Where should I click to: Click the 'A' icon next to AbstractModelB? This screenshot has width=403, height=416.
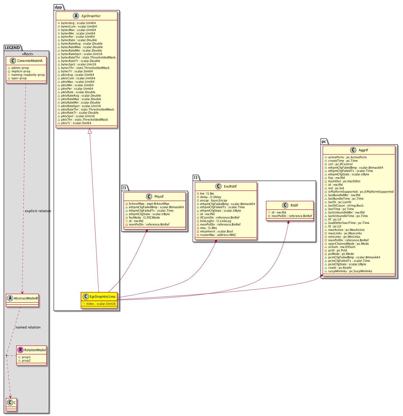(x=10, y=298)
